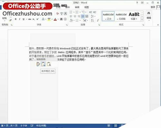Screen dimensions: 161x128
Task: Open the Phonetic Guide tool
Action: [62, 13]
